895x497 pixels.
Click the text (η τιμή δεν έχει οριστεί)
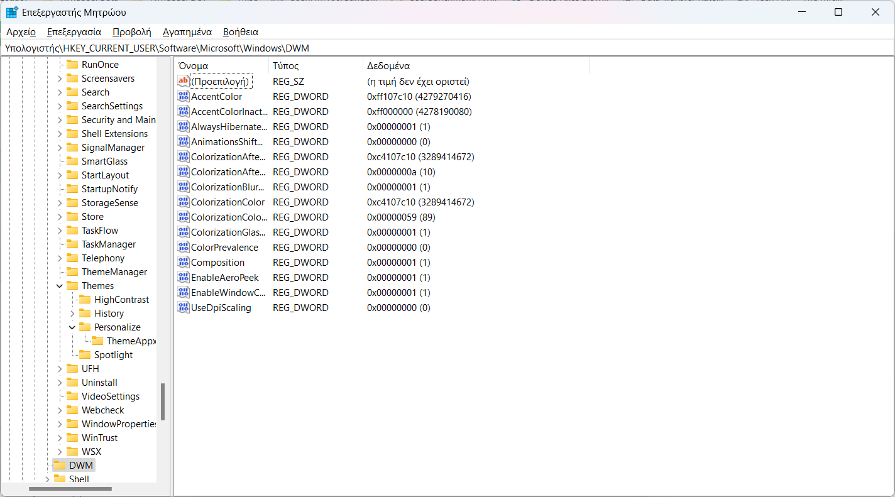[x=418, y=82]
